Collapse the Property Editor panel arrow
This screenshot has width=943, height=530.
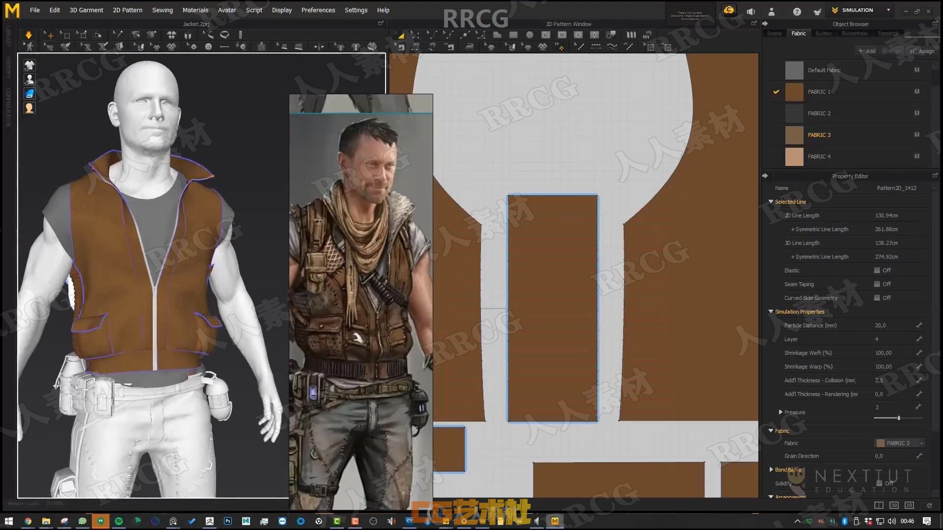[x=765, y=176]
